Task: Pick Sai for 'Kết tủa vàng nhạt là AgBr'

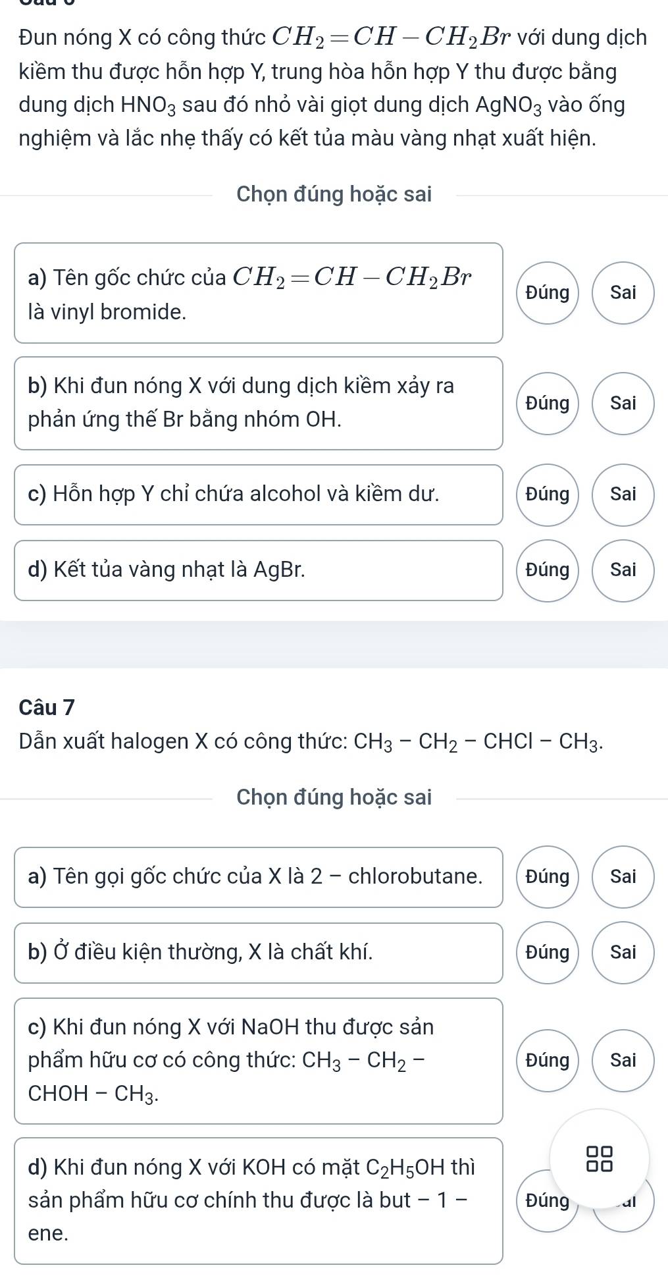Action: (x=623, y=570)
